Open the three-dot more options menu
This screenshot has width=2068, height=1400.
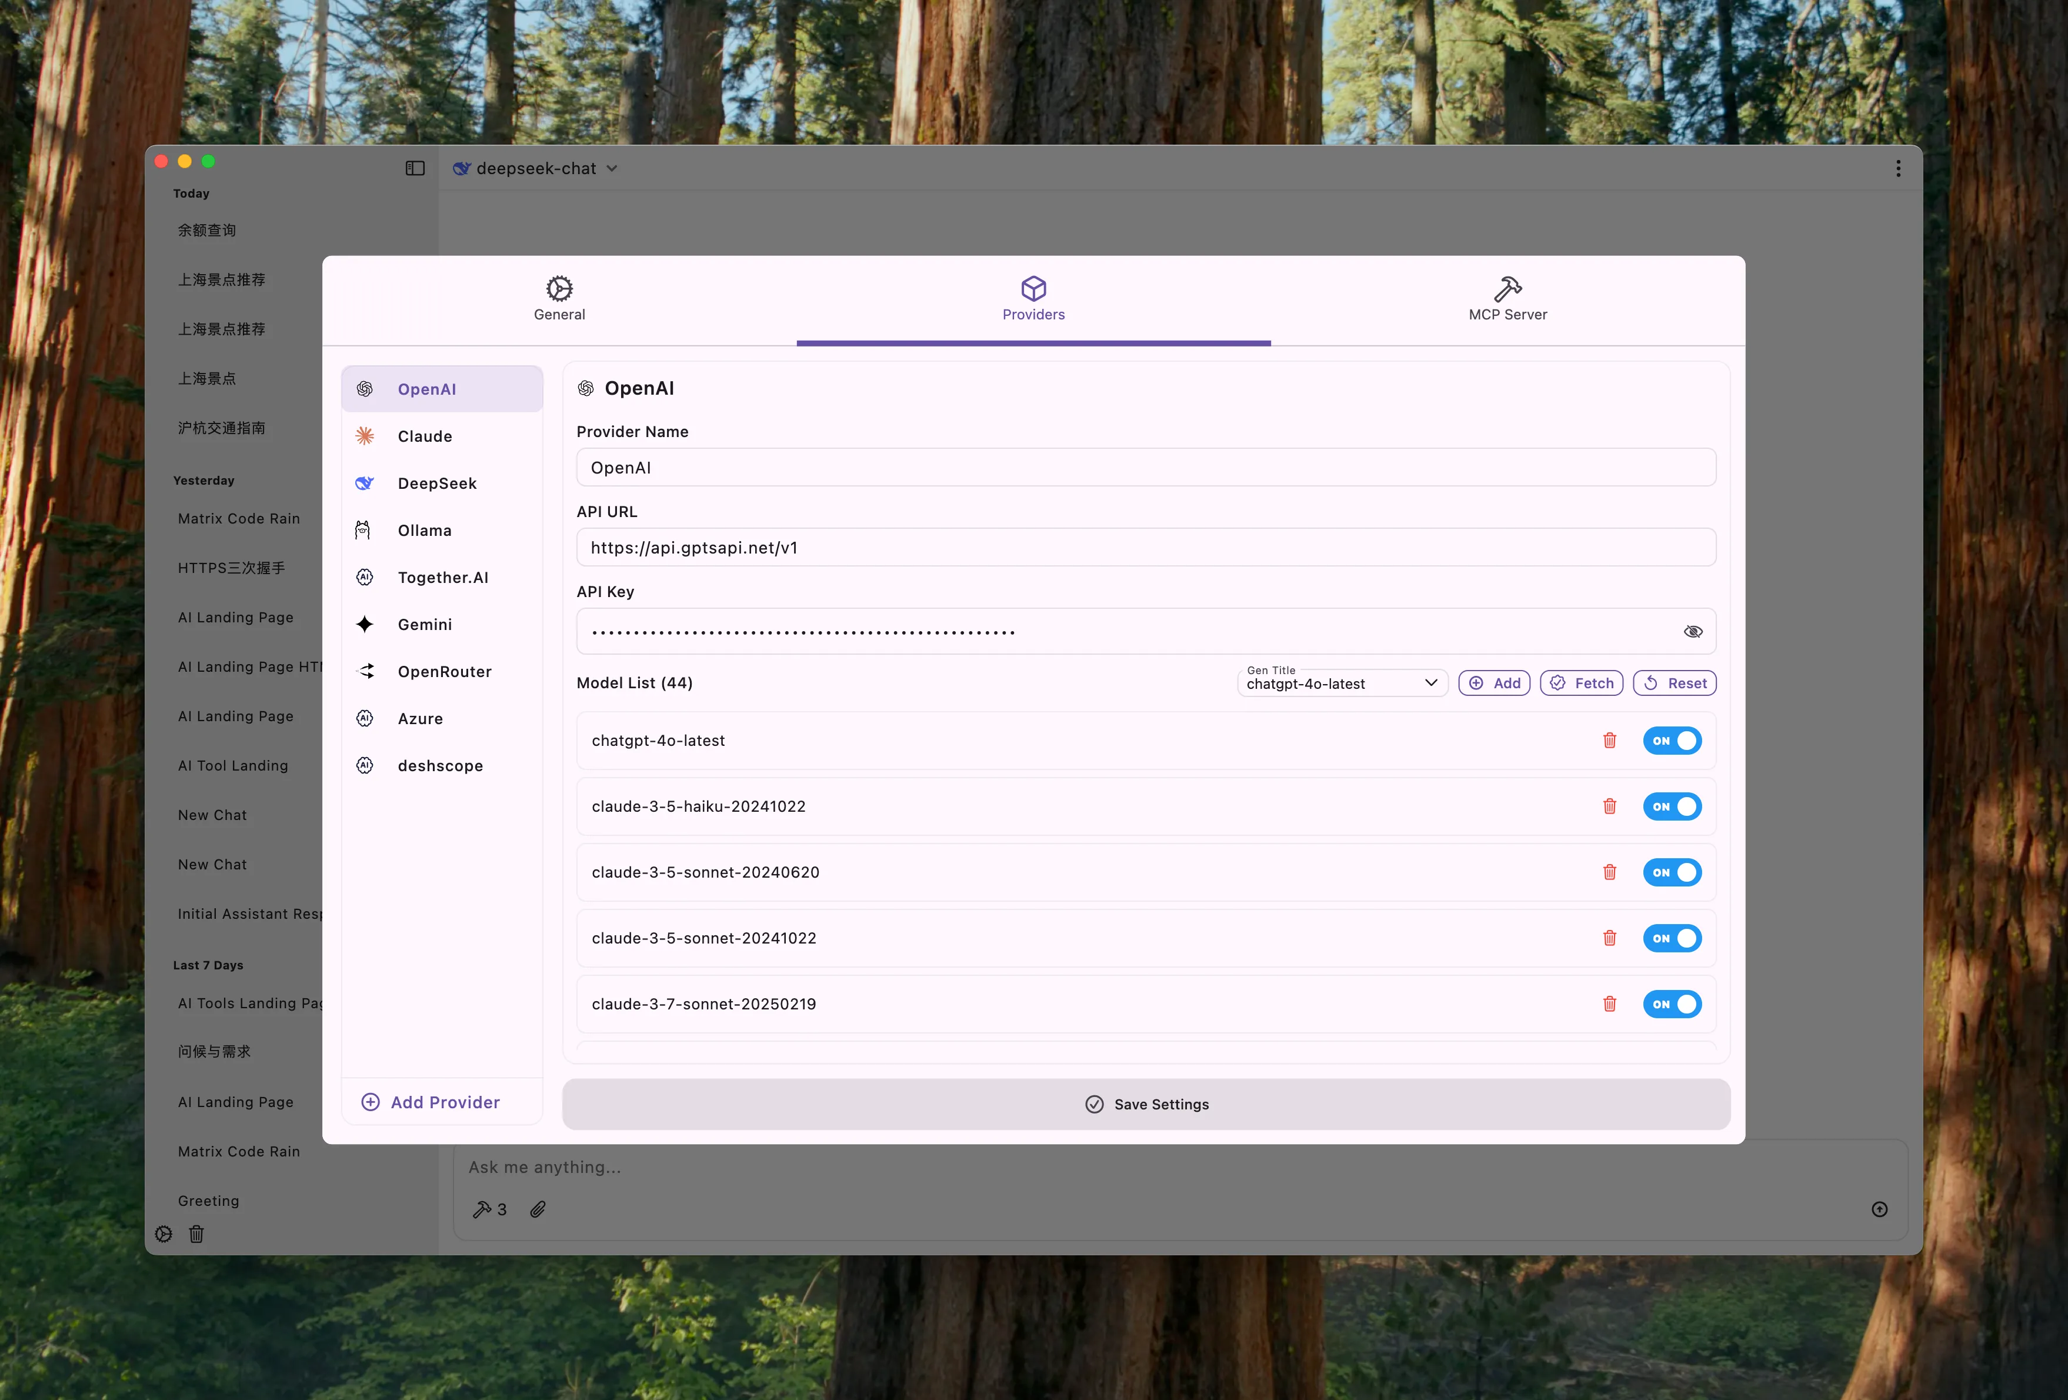pos(1897,168)
